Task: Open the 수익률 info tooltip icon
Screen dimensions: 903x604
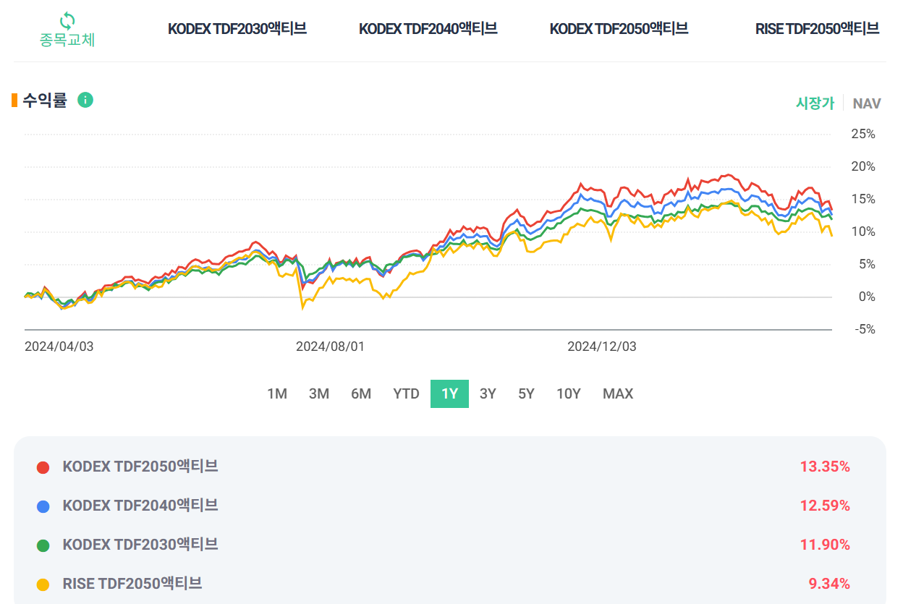Action: click(85, 101)
